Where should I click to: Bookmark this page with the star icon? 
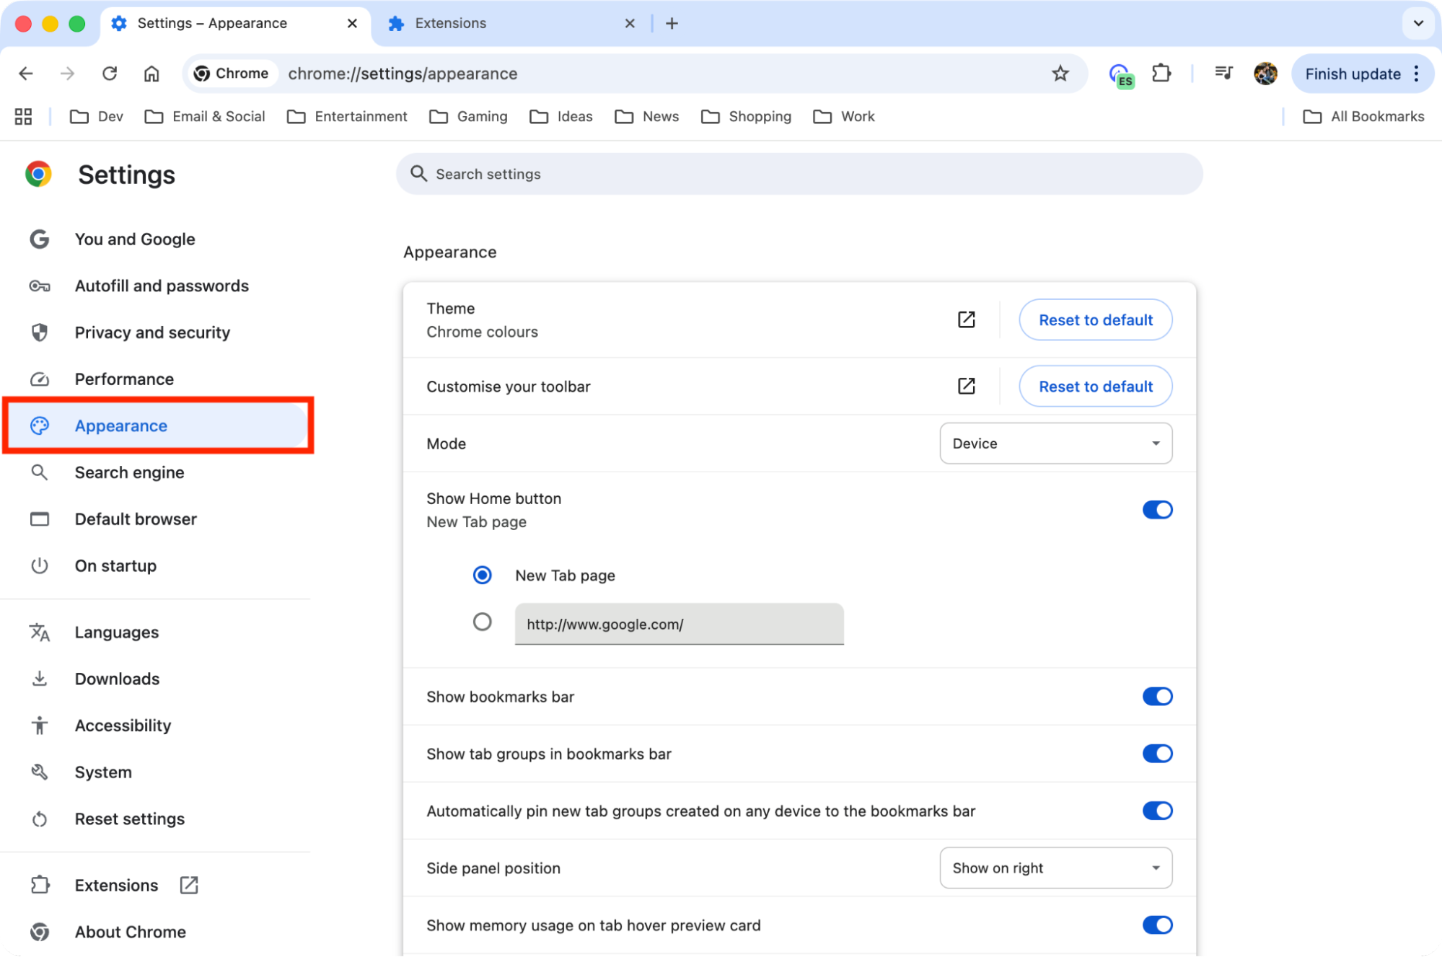(x=1060, y=73)
